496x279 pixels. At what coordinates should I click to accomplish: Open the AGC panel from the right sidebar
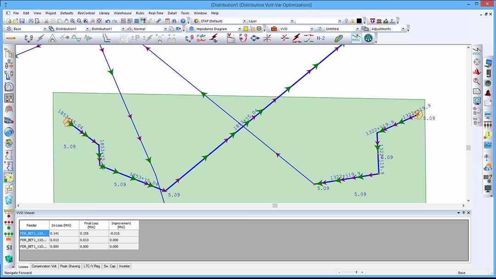pyautogui.click(x=488, y=114)
